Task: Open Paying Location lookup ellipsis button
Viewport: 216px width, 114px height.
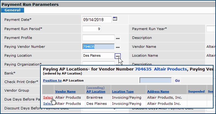Action: (118, 56)
